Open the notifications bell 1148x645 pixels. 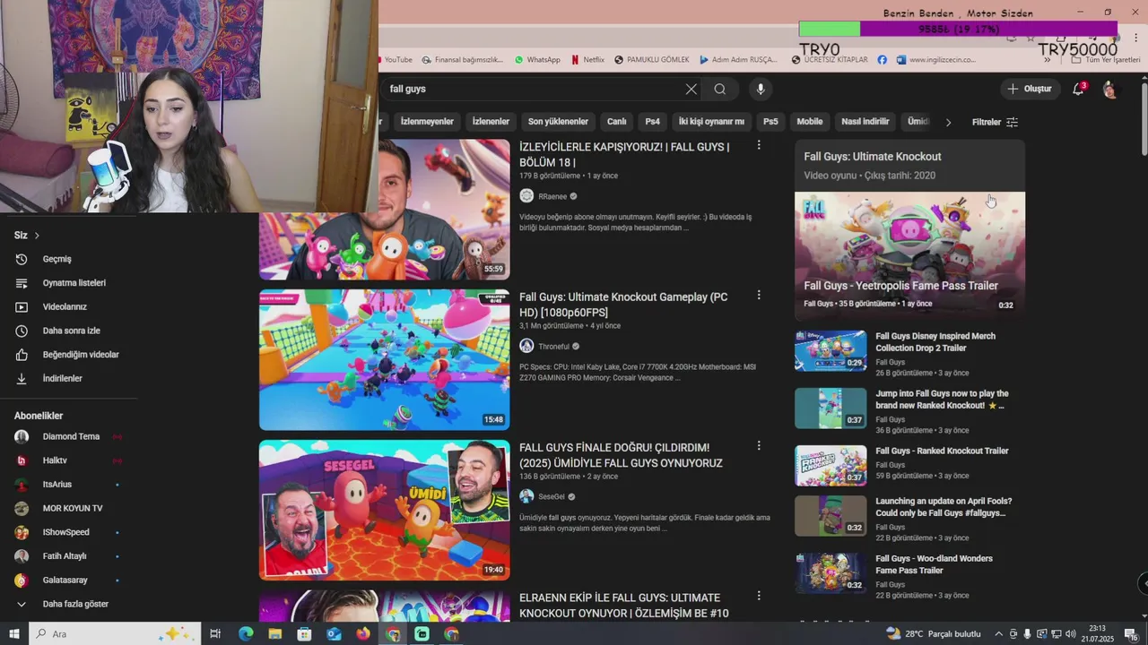point(1079,89)
